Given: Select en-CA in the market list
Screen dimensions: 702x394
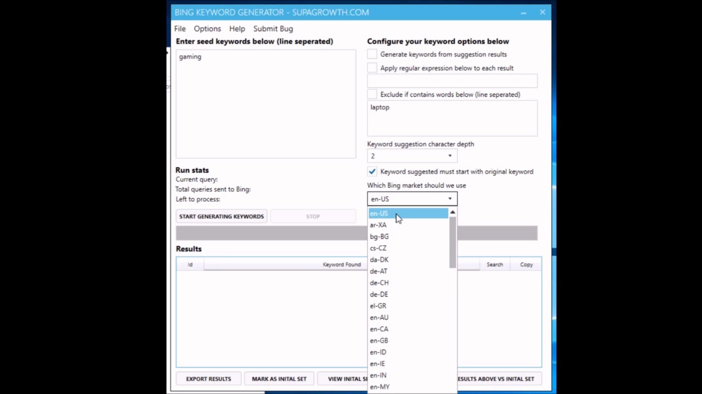Looking at the screenshot, I should point(409,329).
